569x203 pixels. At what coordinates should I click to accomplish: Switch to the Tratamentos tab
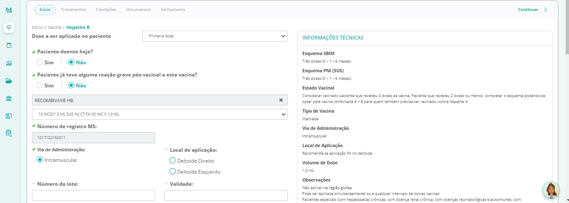coord(73,10)
